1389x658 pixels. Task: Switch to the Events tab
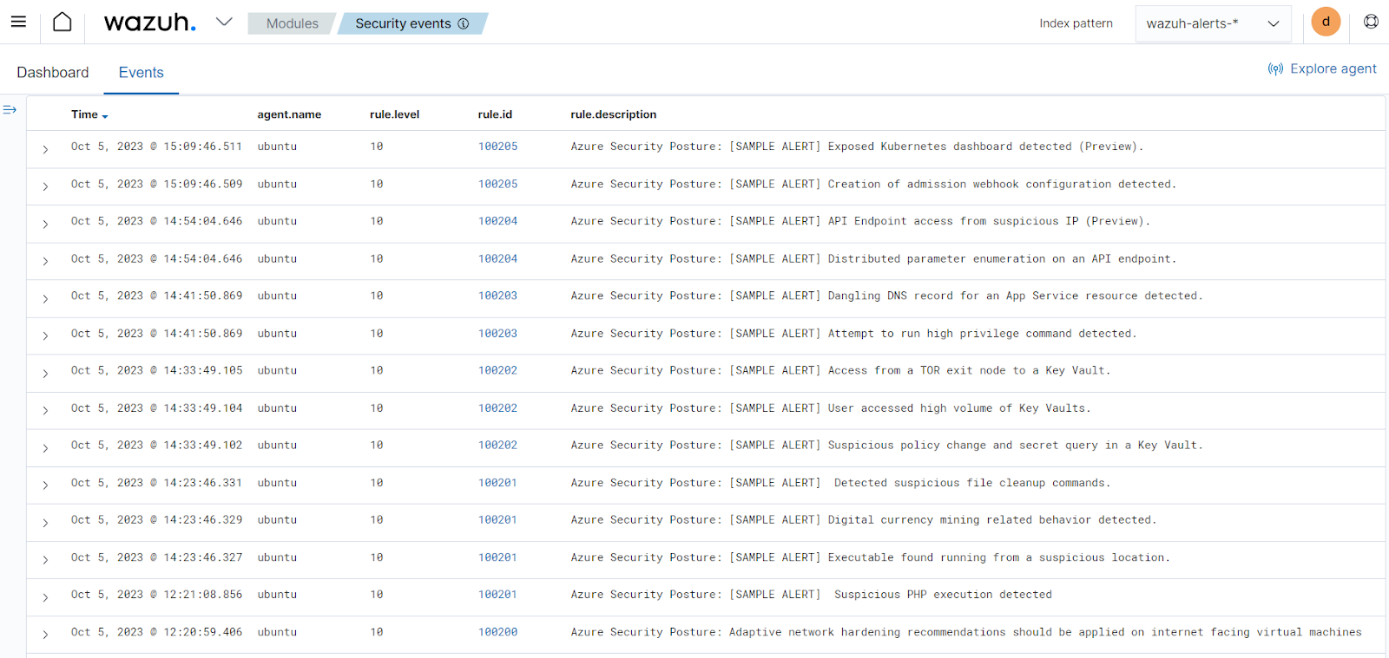[x=142, y=73]
